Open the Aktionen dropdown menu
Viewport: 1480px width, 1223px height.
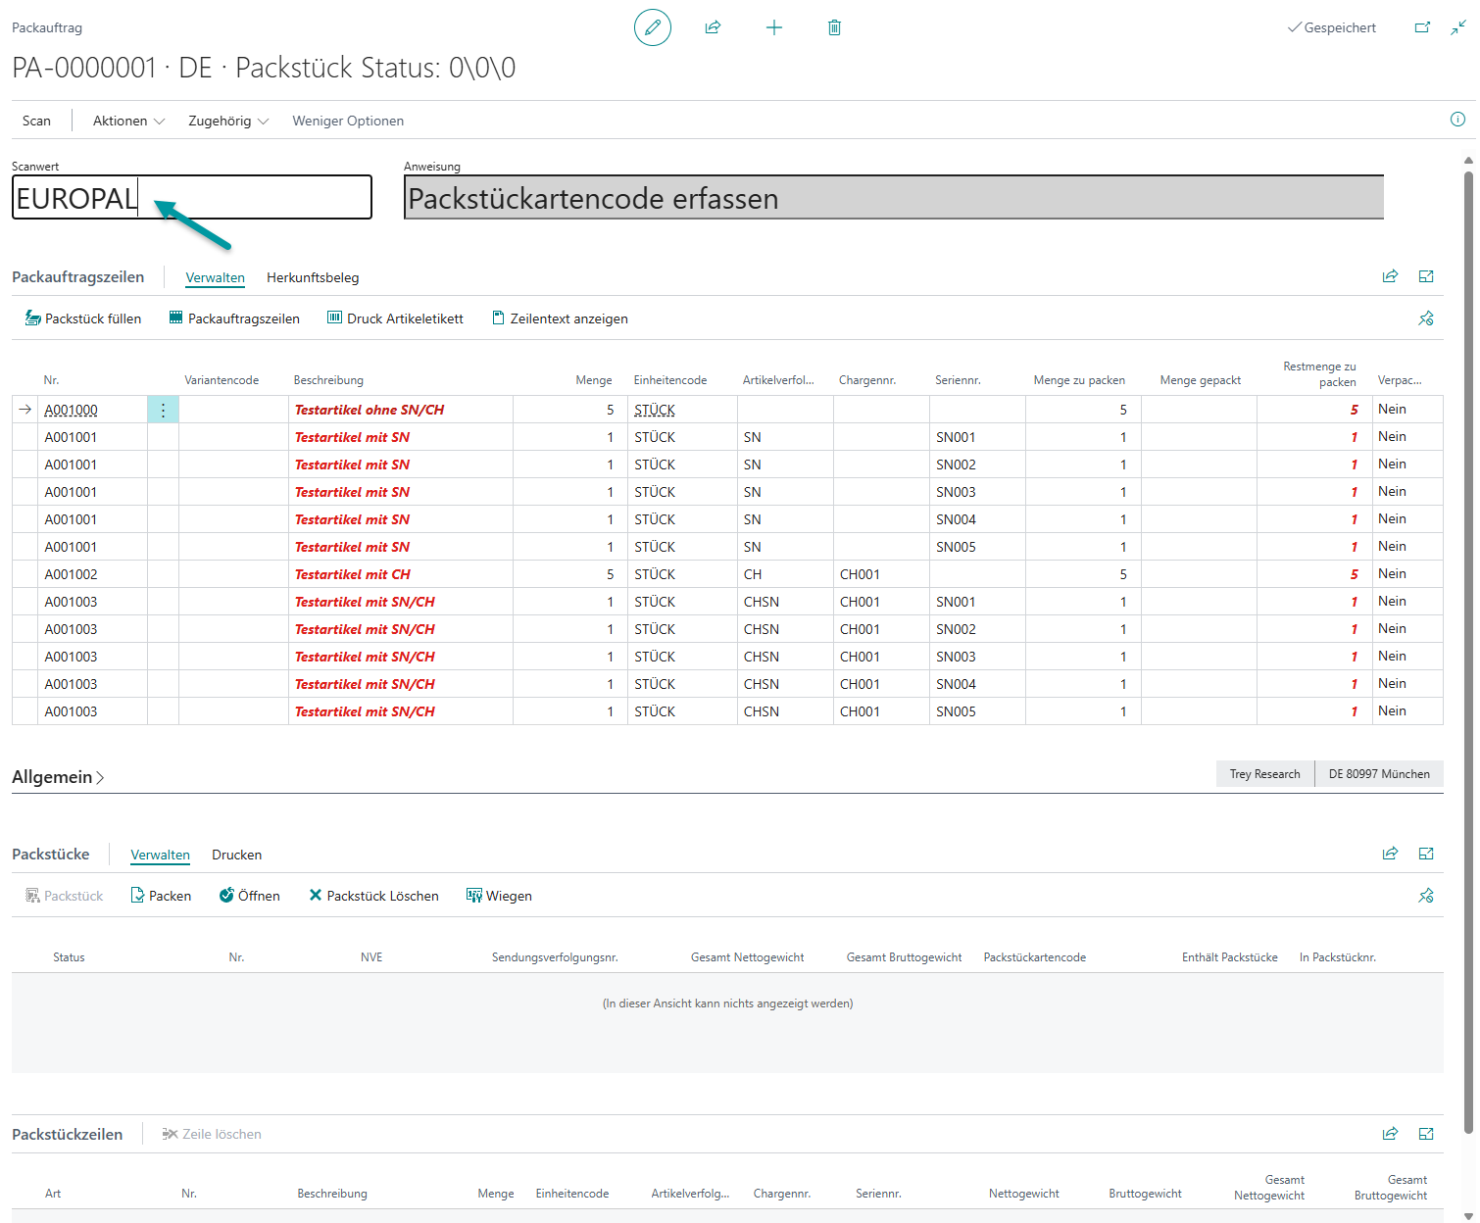coord(128,121)
